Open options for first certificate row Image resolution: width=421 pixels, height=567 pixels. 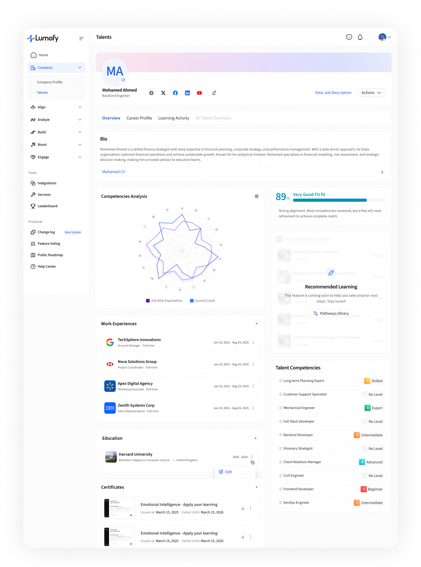[251, 508]
